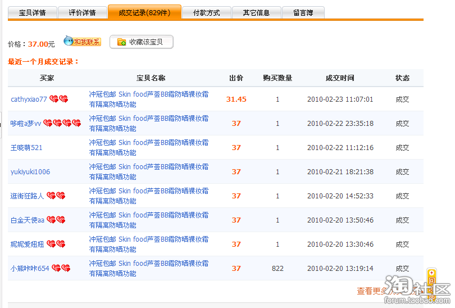
Task: Click heart rating icons beside 妮妮爱妞妞
Action: pos(56,244)
